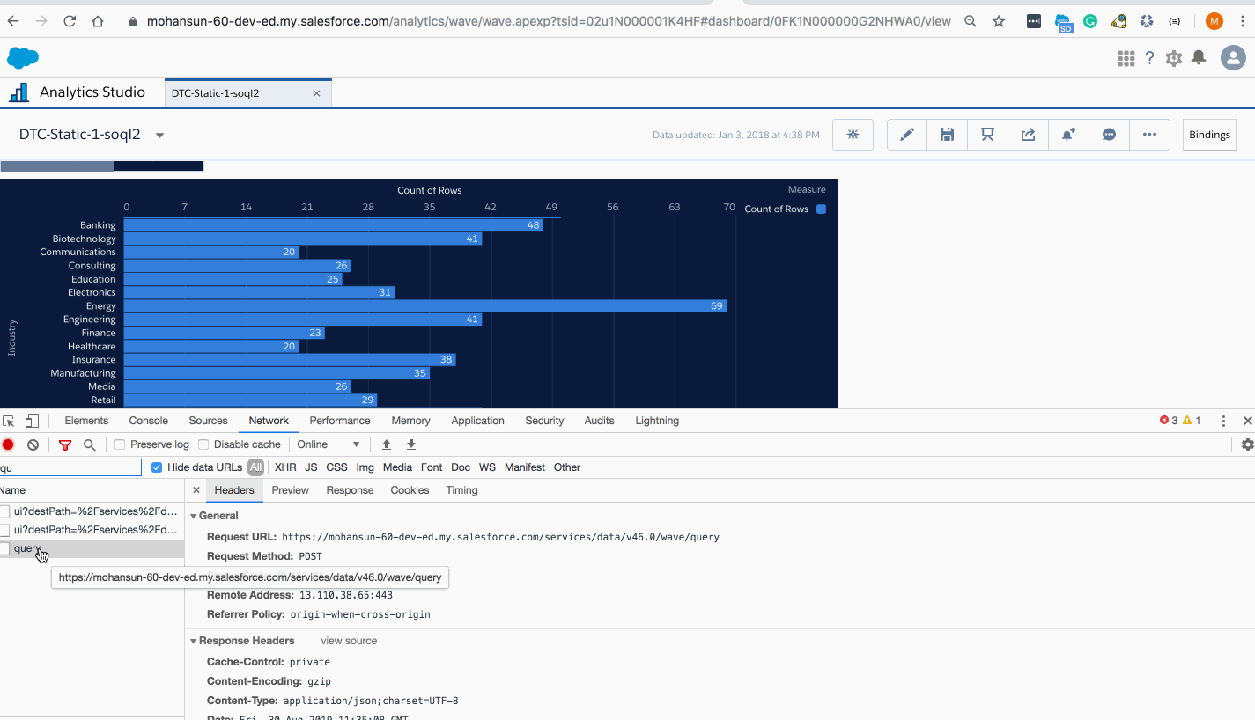Click Count of Rows legend swatch
The height and width of the screenshot is (720, 1255).
click(821, 209)
